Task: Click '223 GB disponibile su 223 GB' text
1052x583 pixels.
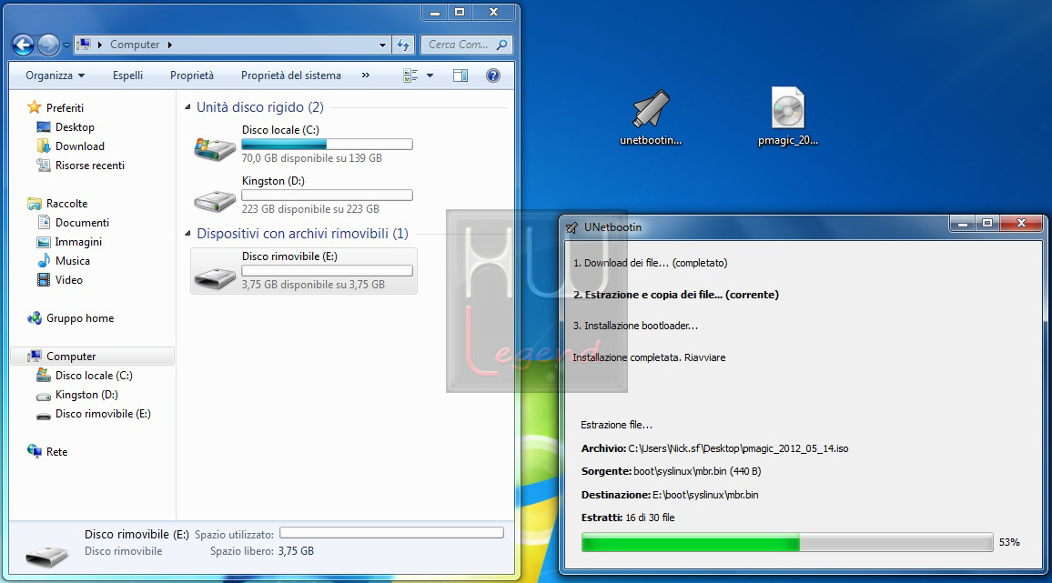Action: [310, 209]
